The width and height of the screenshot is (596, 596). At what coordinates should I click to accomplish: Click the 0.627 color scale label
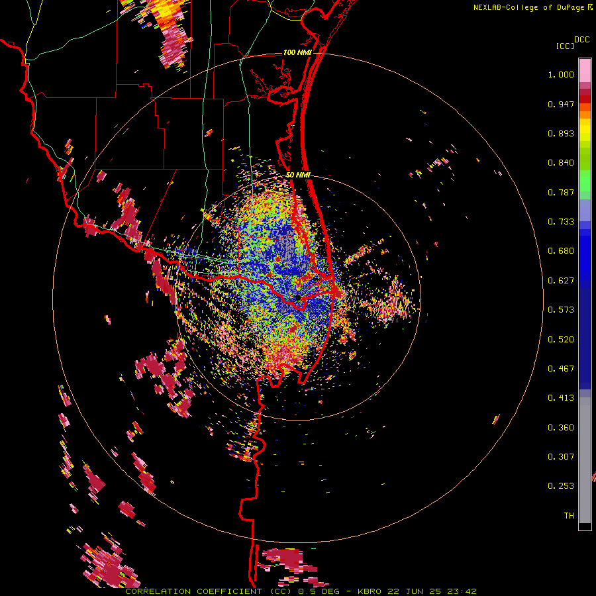(x=561, y=281)
